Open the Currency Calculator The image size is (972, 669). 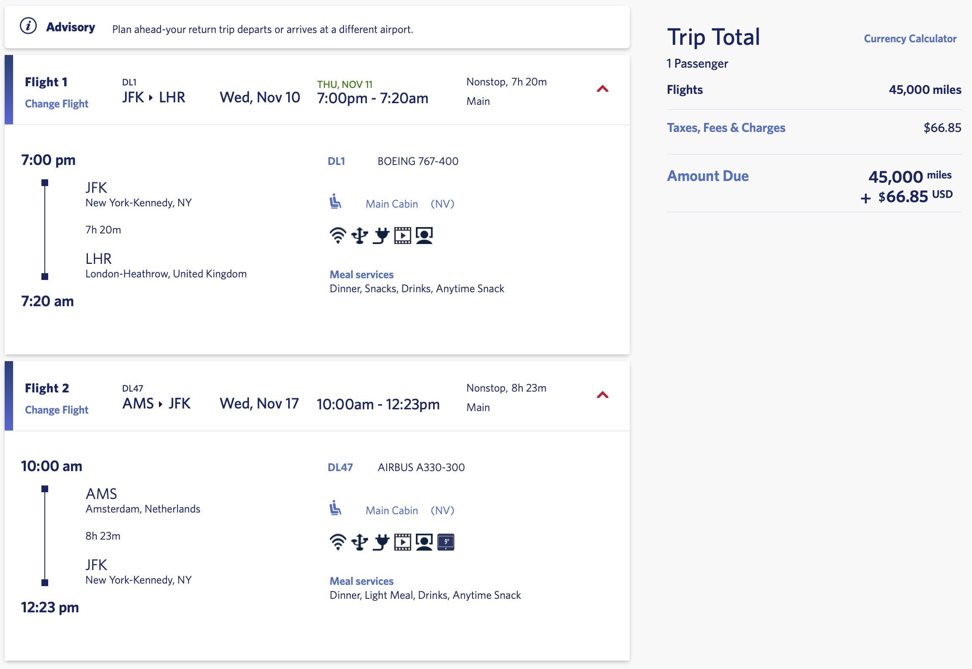(x=910, y=38)
